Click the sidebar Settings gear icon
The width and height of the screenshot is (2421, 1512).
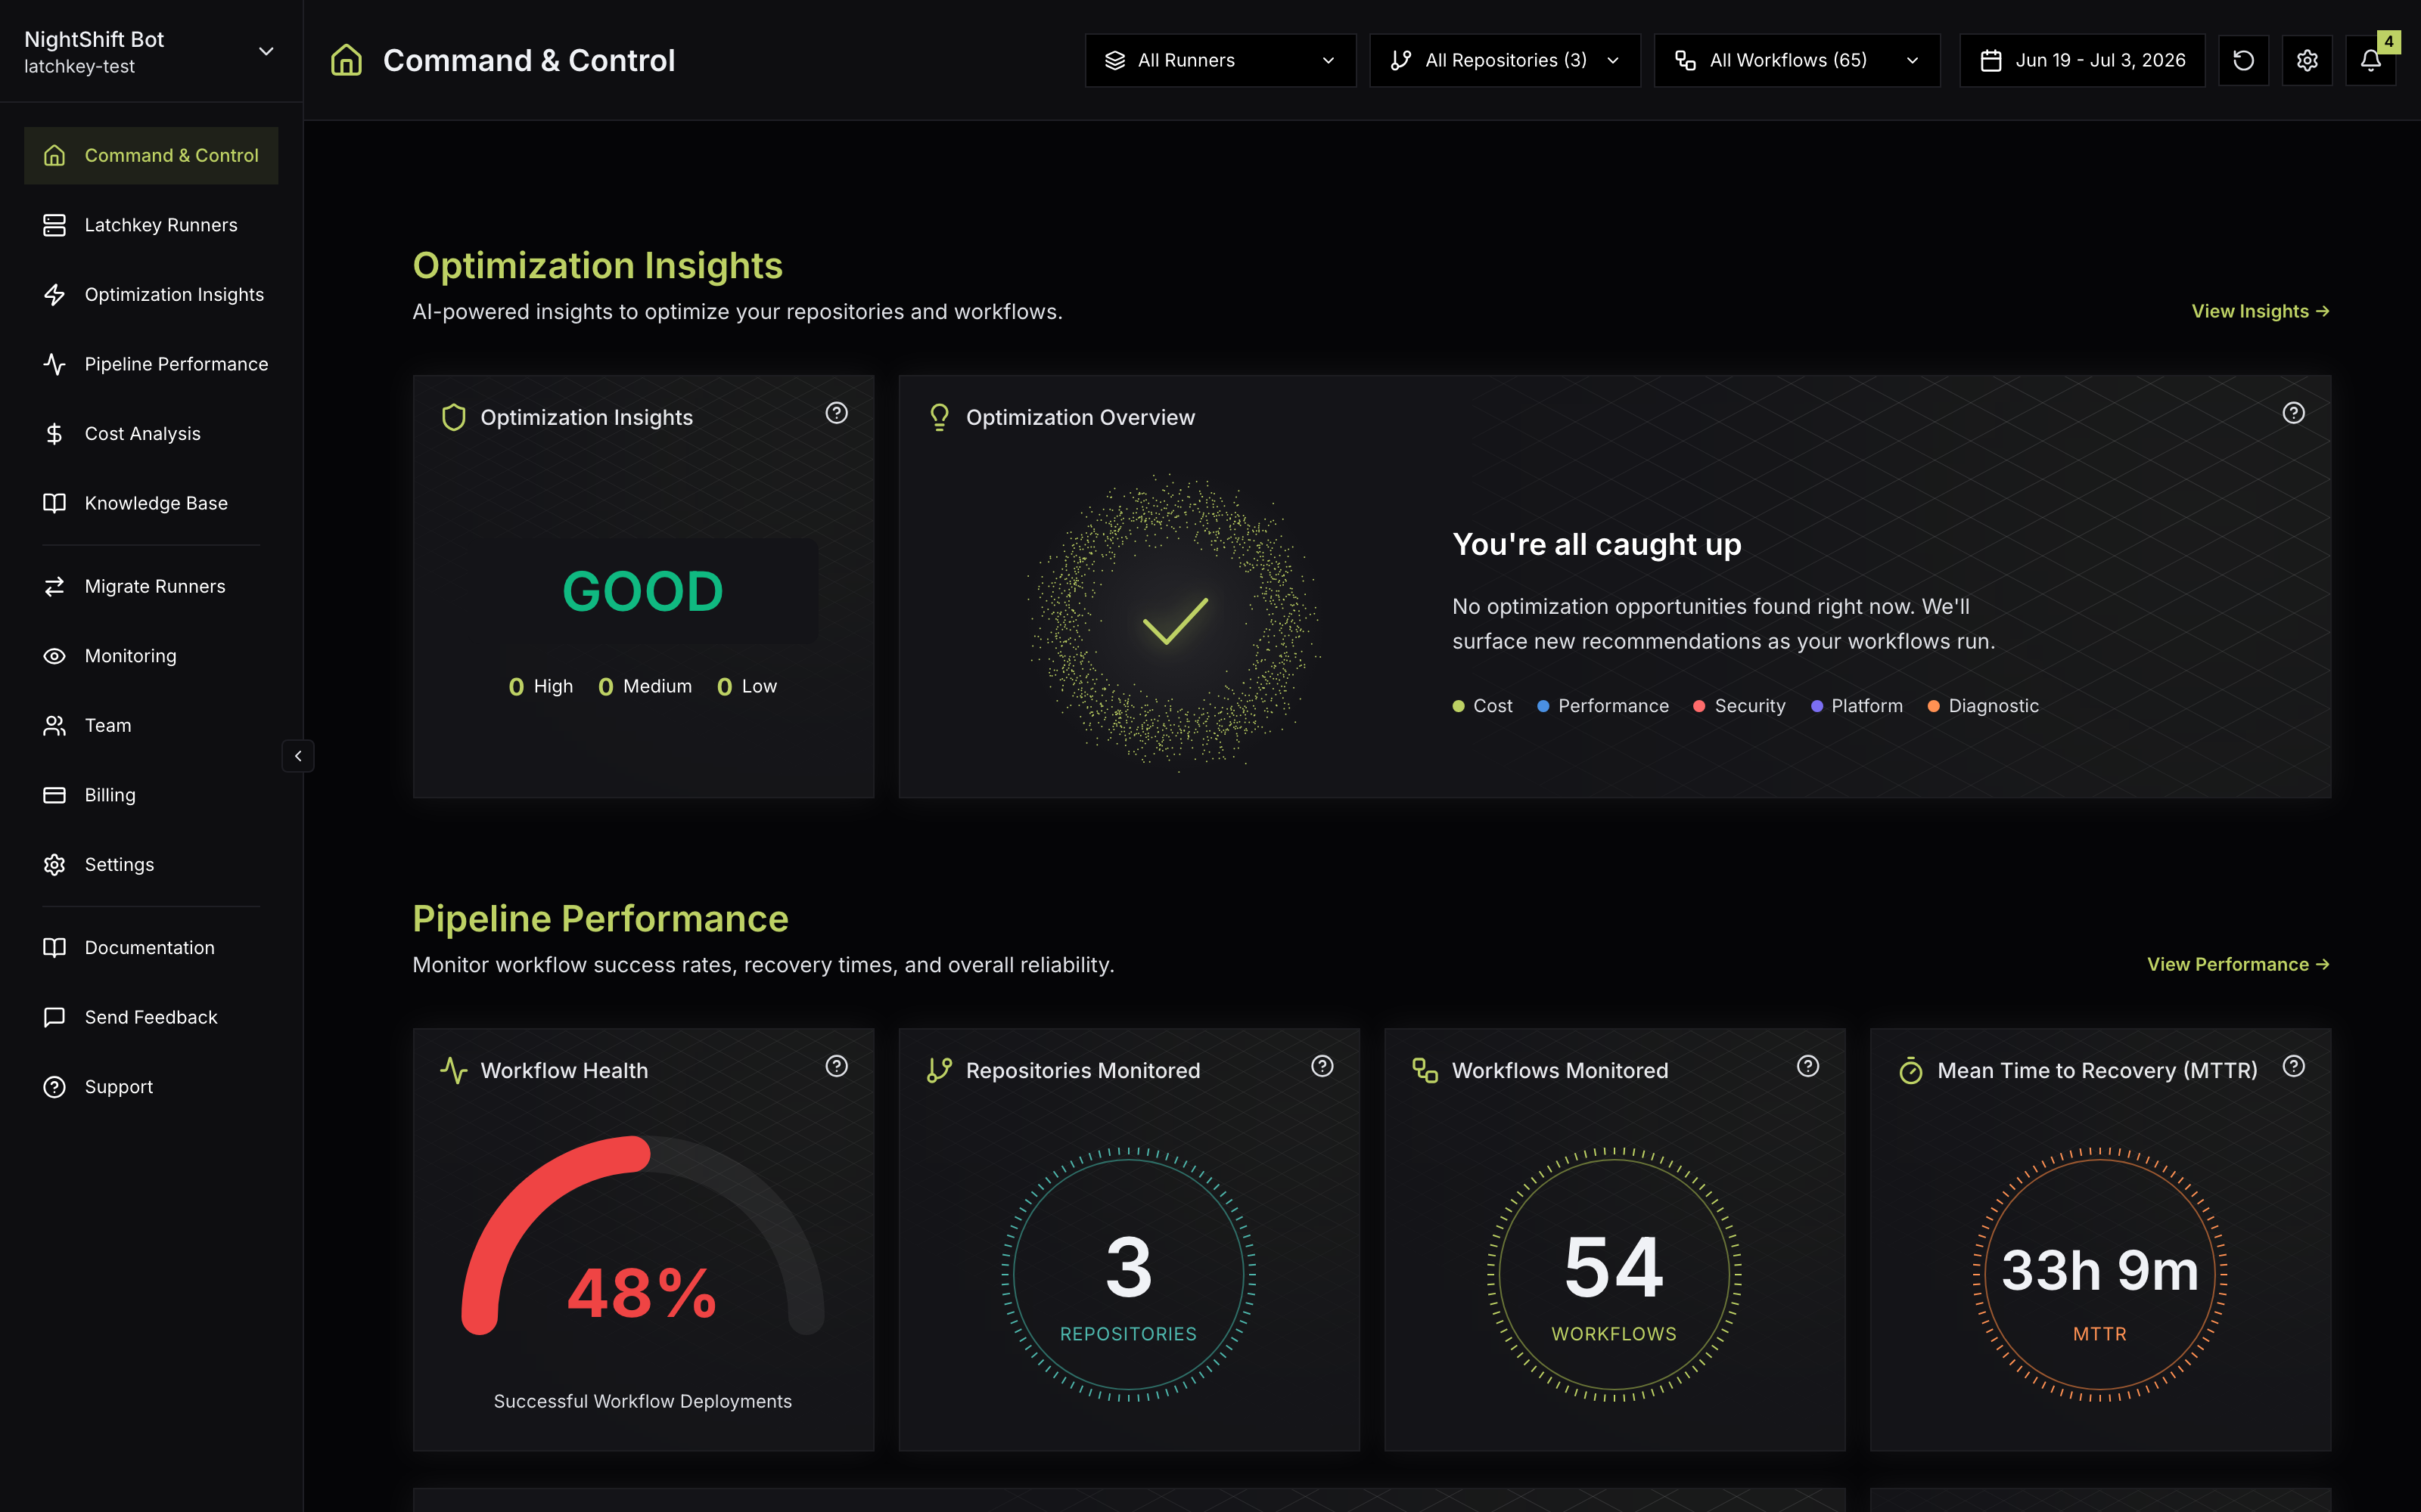pos(54,864)
